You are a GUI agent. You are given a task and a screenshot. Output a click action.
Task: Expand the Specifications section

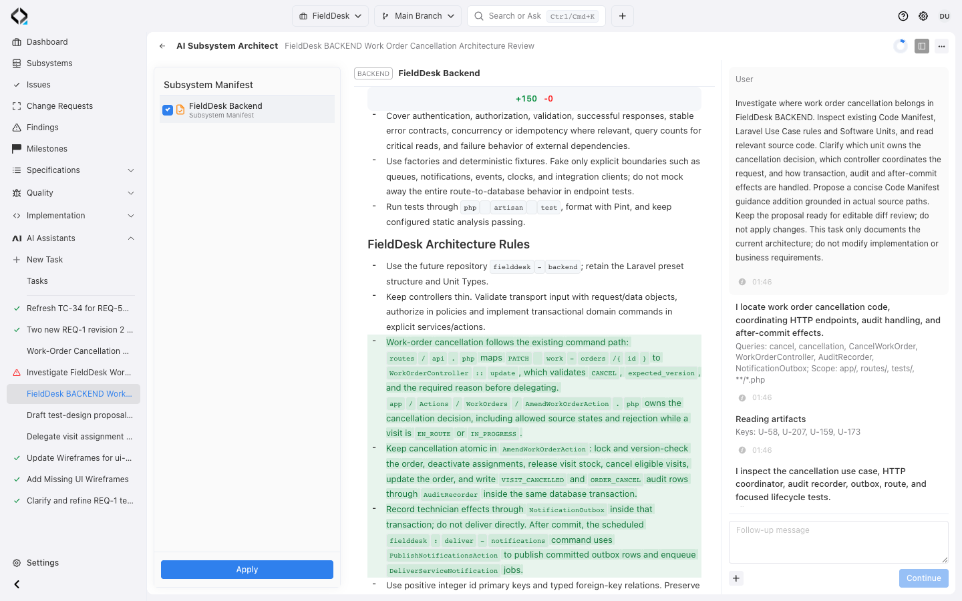coord(73,170)
